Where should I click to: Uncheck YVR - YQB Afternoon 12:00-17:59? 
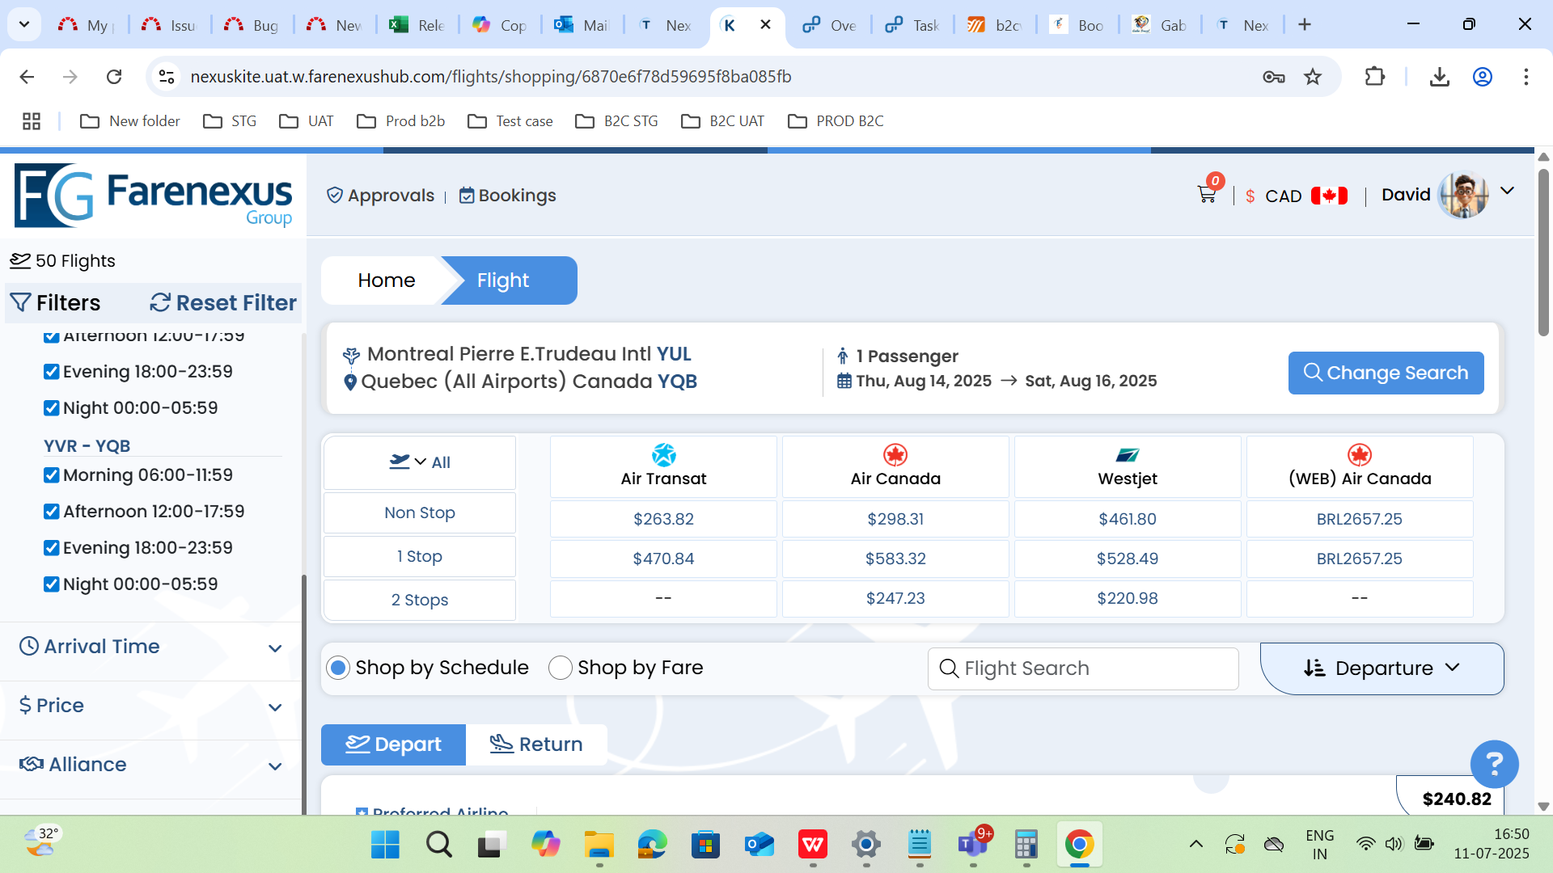click(x=52, y=512)
